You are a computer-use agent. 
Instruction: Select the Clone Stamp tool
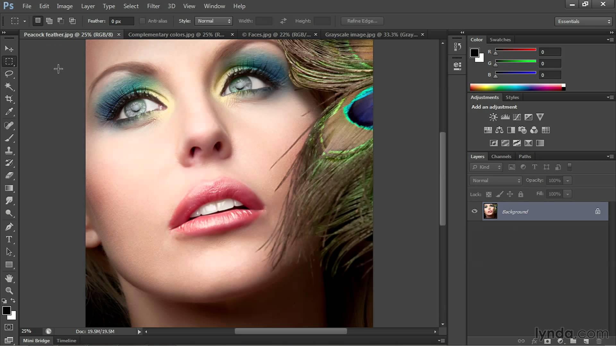click(9, 150)
